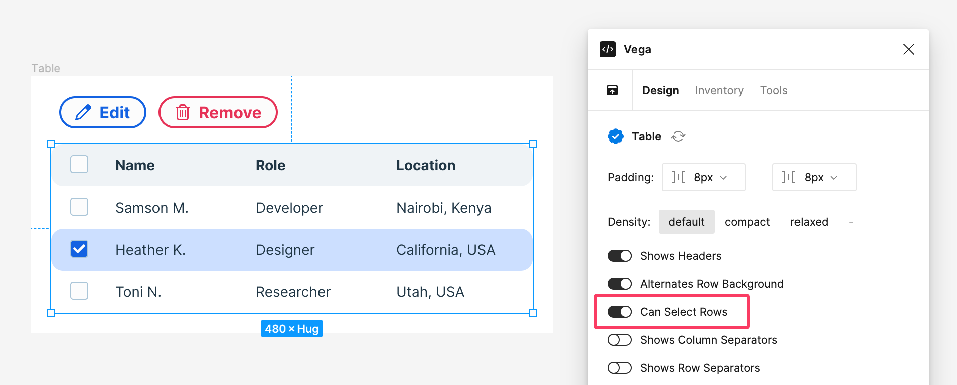Screen dimensions: 957x385
Task: Check the header select-all checkbox
Action: click(79, 164)
